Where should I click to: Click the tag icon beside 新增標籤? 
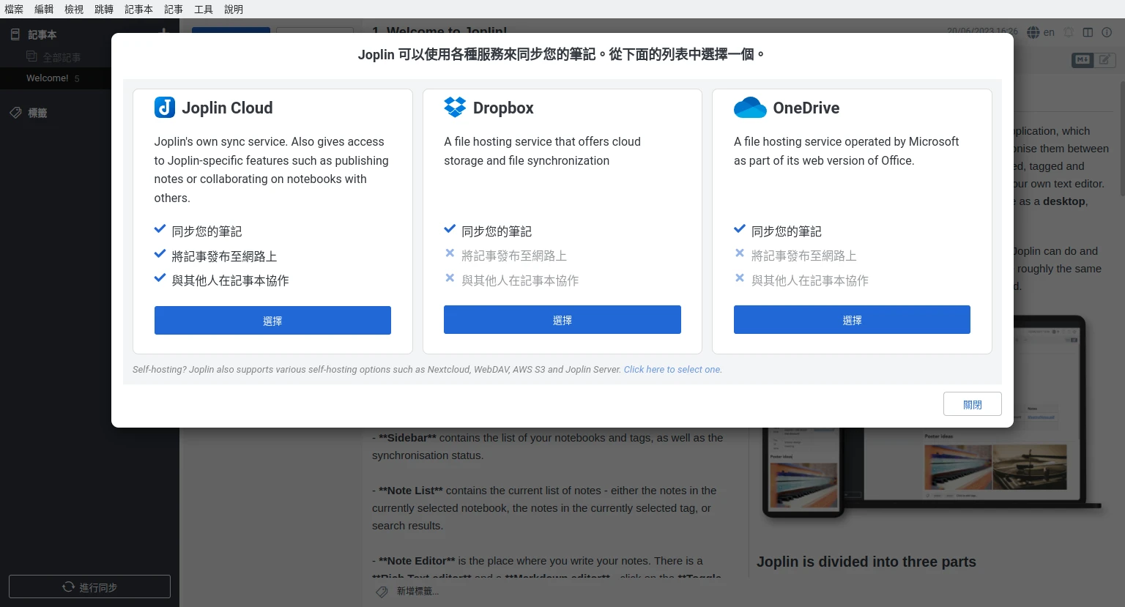pos(382,592)
